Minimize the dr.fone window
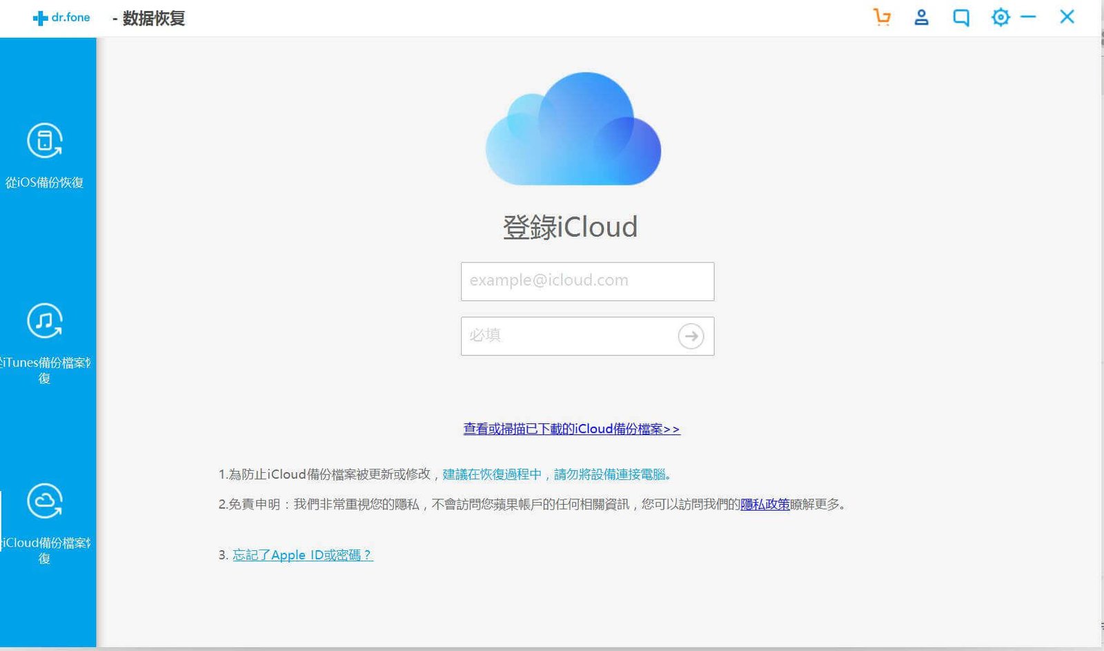1104x651 pixels. (x=1028, y=17)
